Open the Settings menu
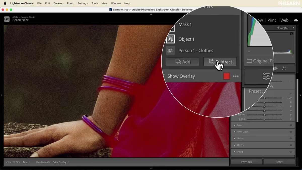This screenshot has height=170, width=302. point(83,3)
